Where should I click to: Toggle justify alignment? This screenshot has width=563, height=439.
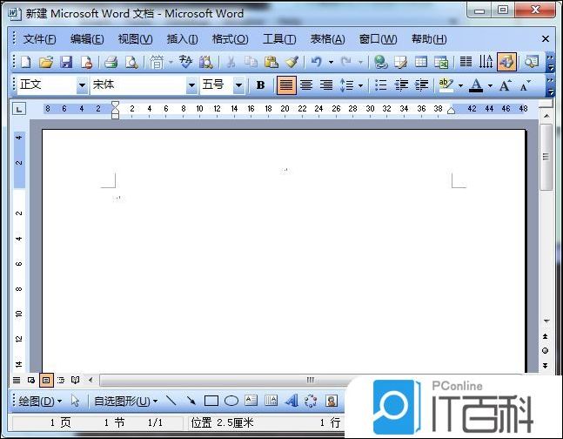pos(286,84)
